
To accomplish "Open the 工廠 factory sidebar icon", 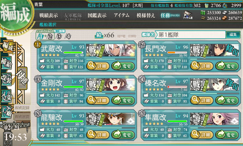I will click(6, 112).
